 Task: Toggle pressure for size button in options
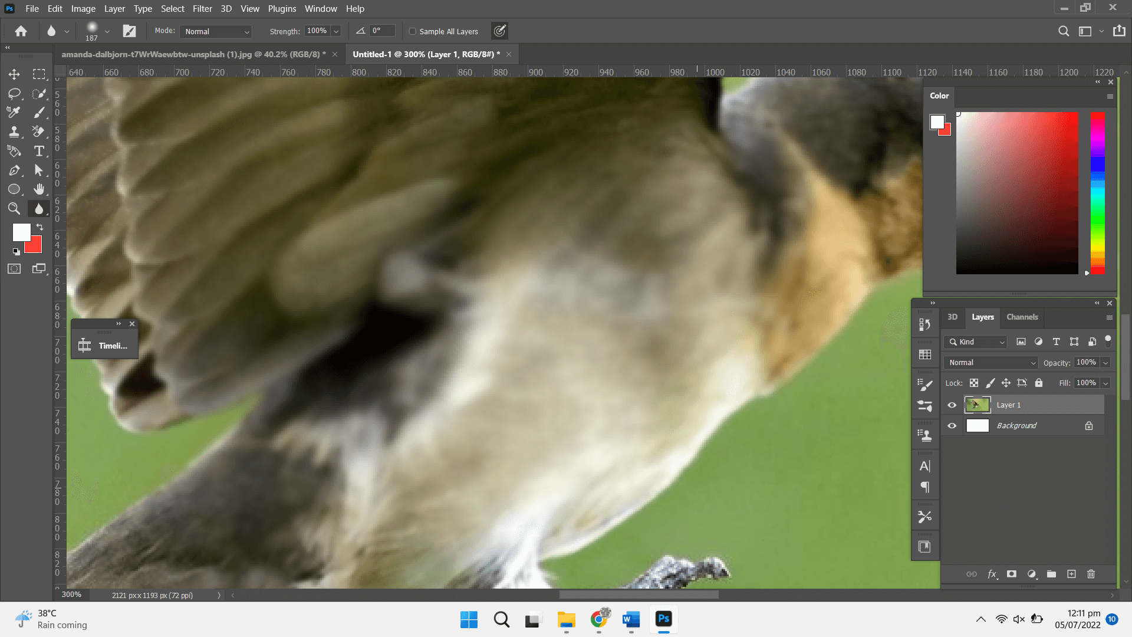(499, 31)
